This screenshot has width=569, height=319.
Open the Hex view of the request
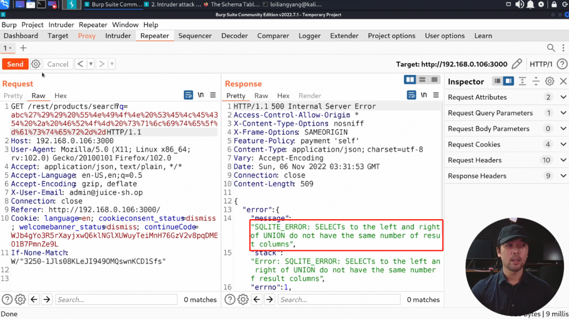pos(61,96)
